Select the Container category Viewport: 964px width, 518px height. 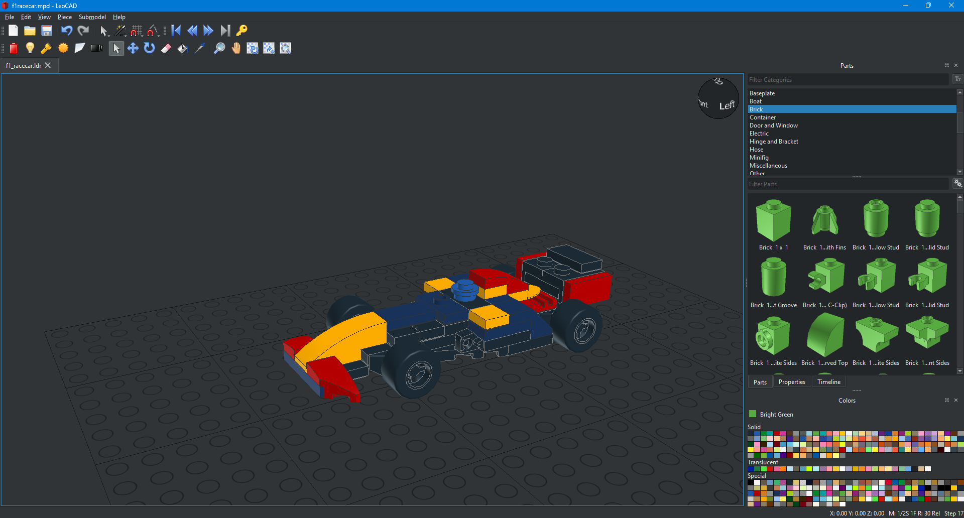[852, 117]
